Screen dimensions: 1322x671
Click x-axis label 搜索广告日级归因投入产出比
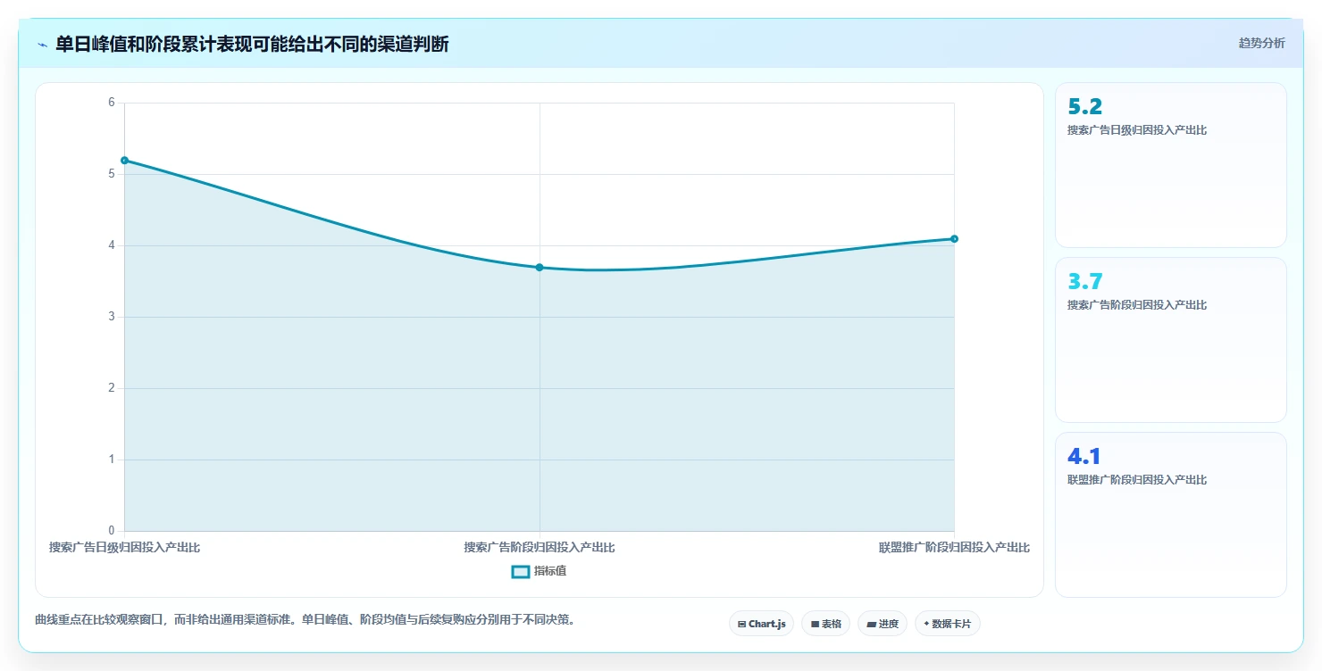(x=124, y=547)
